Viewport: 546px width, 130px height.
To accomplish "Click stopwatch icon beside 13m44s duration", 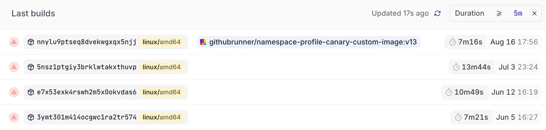I will click(456, 67).
